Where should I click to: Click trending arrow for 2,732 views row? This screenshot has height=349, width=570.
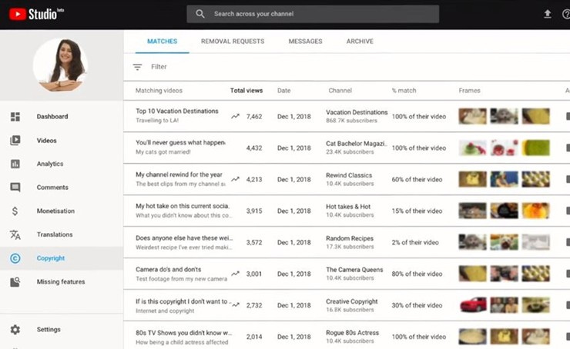tap(236, 305)
